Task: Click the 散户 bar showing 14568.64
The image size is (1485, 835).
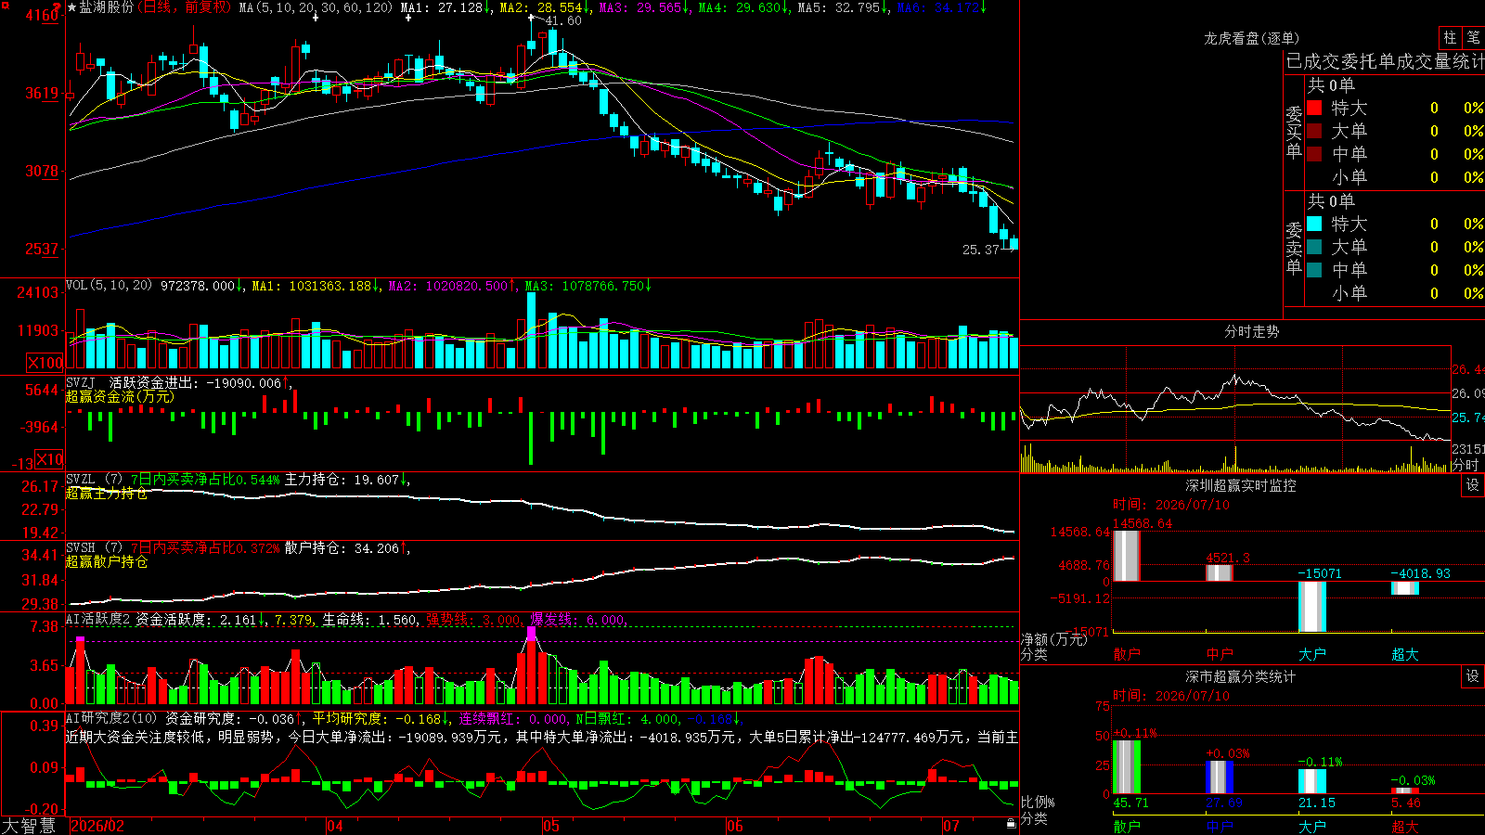Action: (1126, 556)
